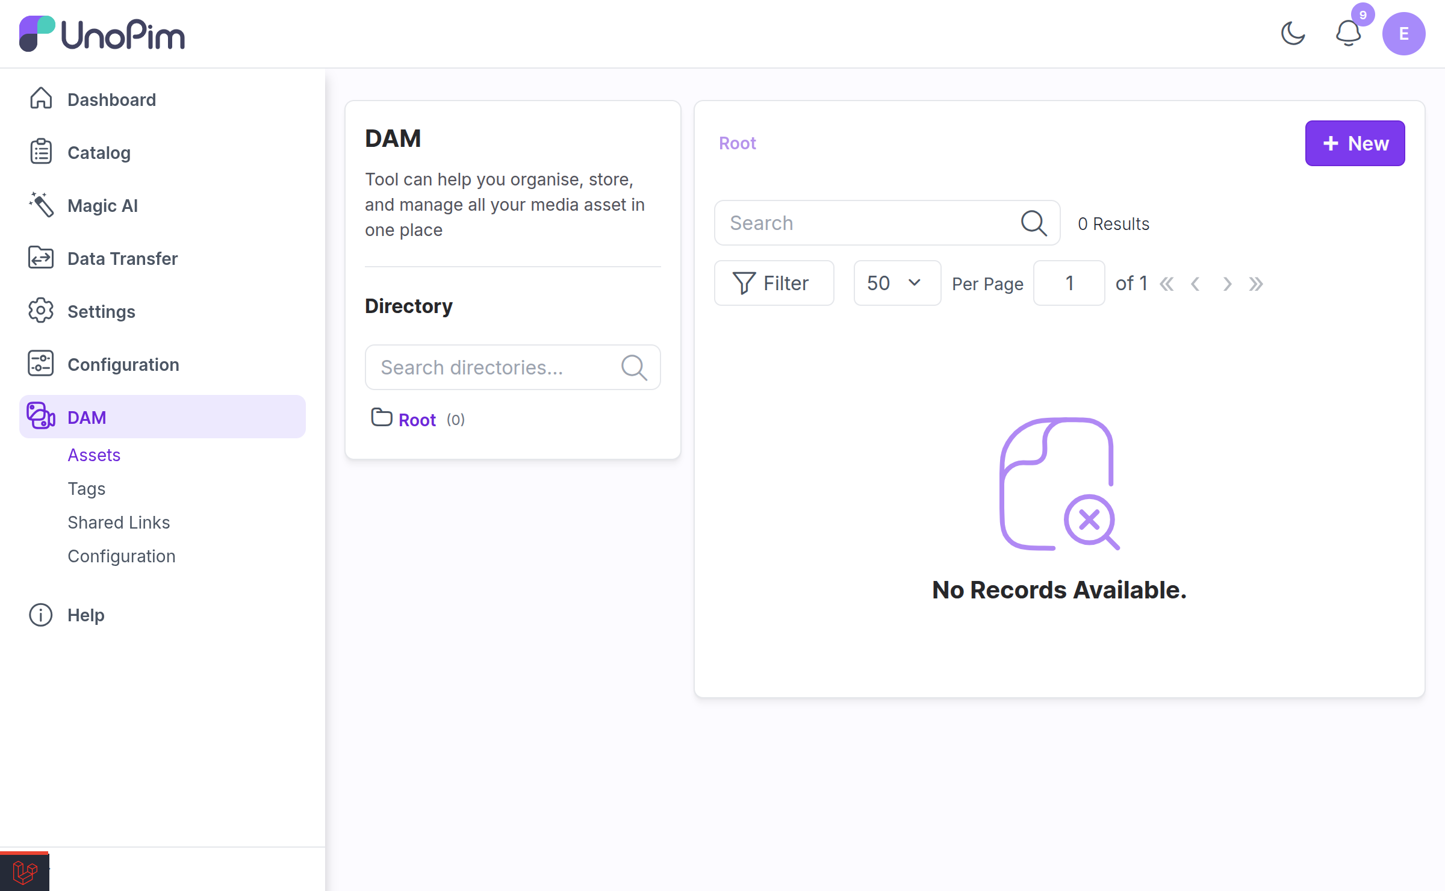Image resolution: width=1445 pixels, height=891 pixels.
Task: Click the notification count badge 9
Action: click(1363, 14)
